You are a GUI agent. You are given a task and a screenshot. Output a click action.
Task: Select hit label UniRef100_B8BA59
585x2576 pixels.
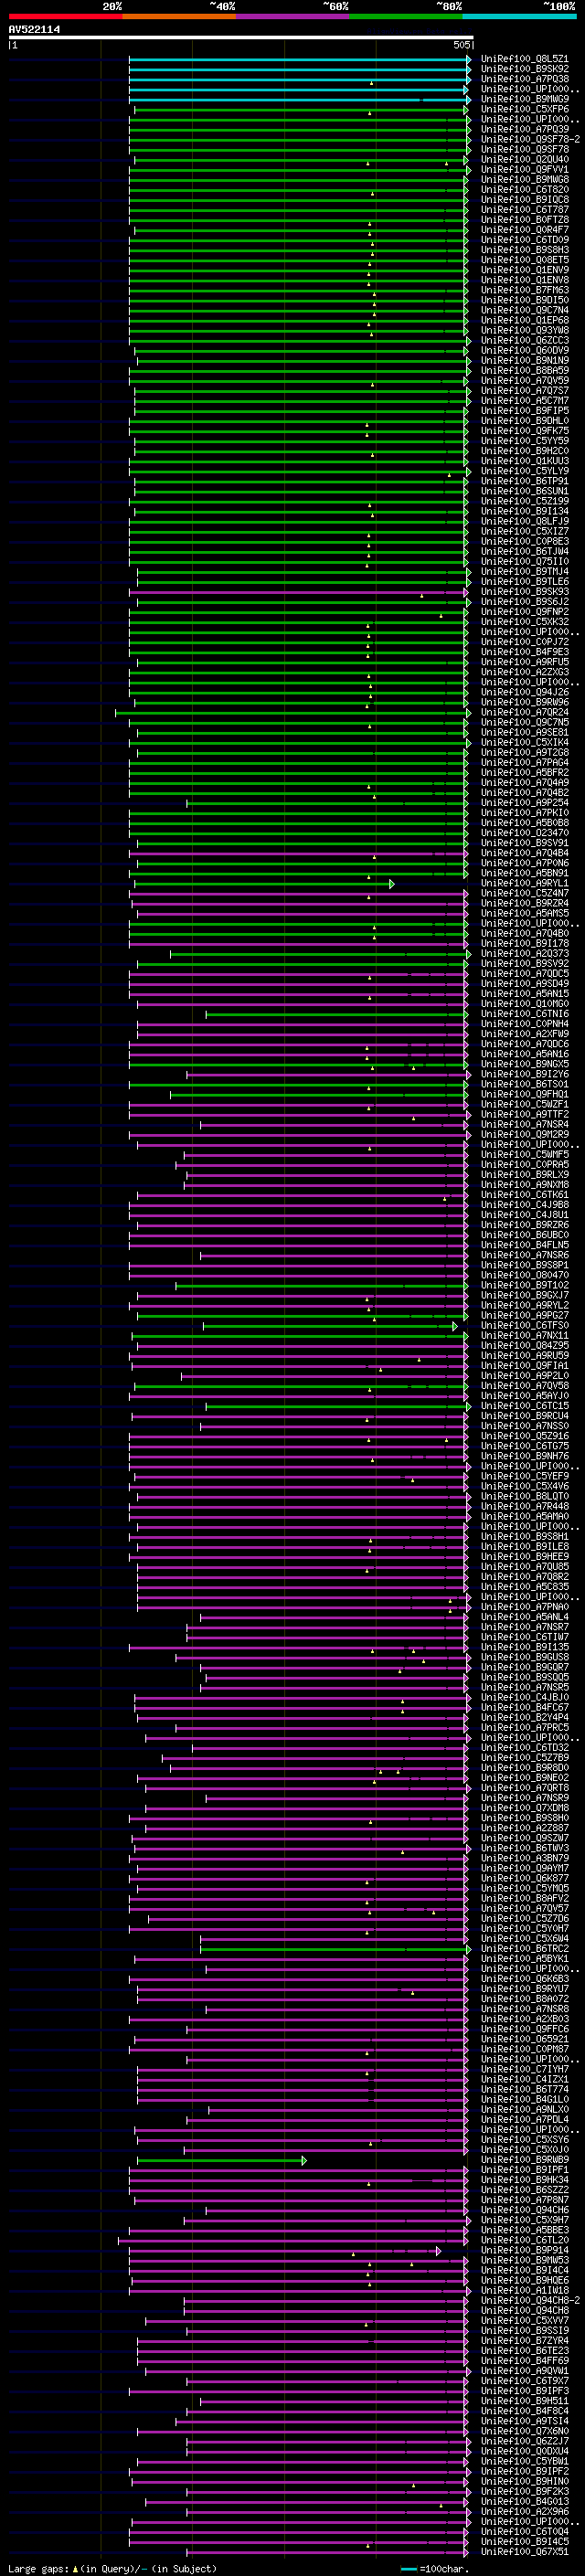click(525, 370)
